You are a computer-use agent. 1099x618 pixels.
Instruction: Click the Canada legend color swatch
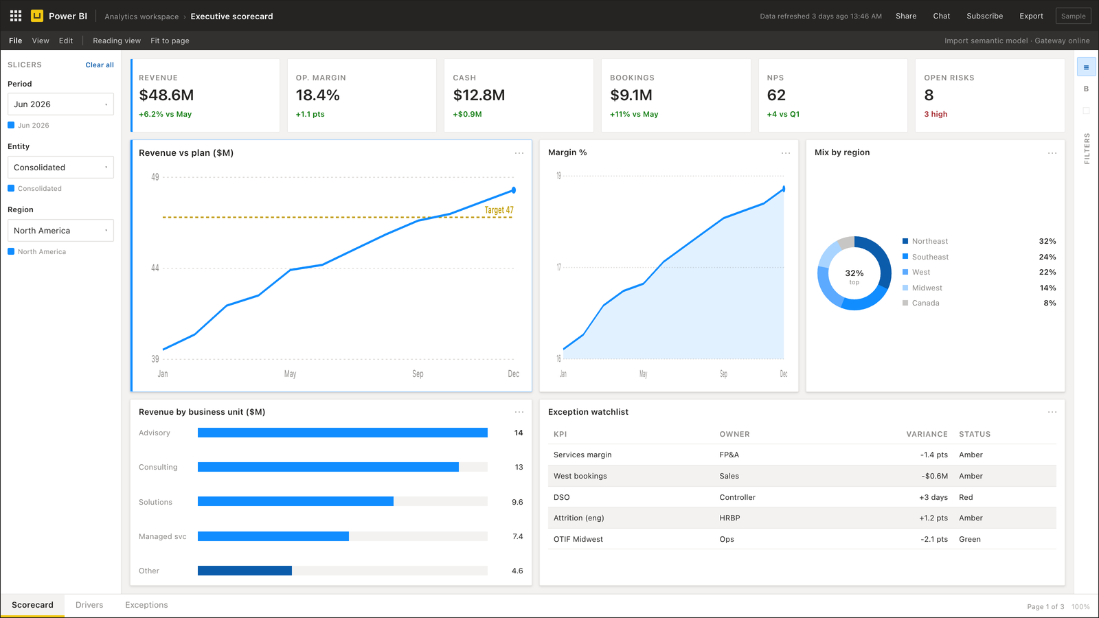(905, 303)
